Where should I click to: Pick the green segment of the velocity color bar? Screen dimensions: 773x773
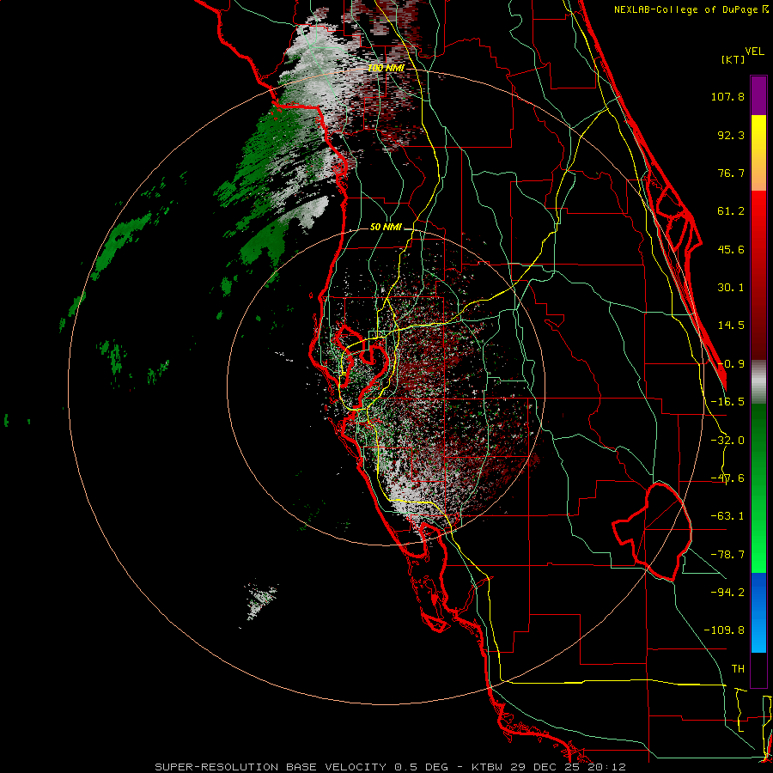point(758,488)
